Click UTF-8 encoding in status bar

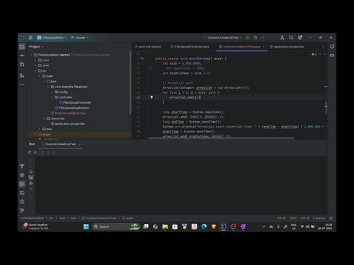tap(305, 218)
